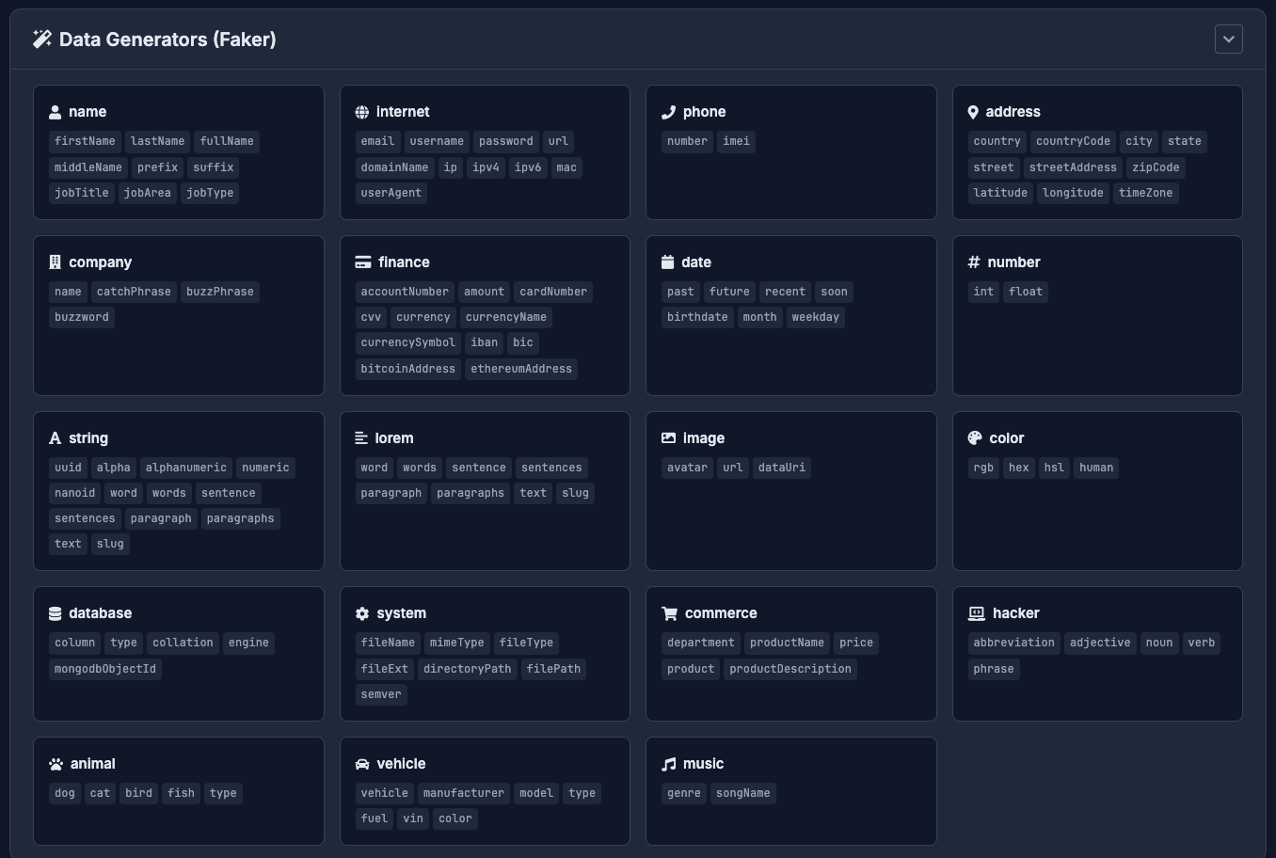Click the building icon on the company card

(56, 262)
